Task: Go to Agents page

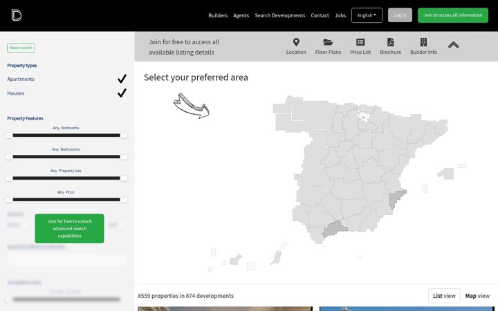Action: click(x=241, y=15)
